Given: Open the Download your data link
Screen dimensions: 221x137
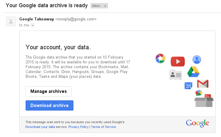Looking at the screenshot, I should click(x=40, y=127).
